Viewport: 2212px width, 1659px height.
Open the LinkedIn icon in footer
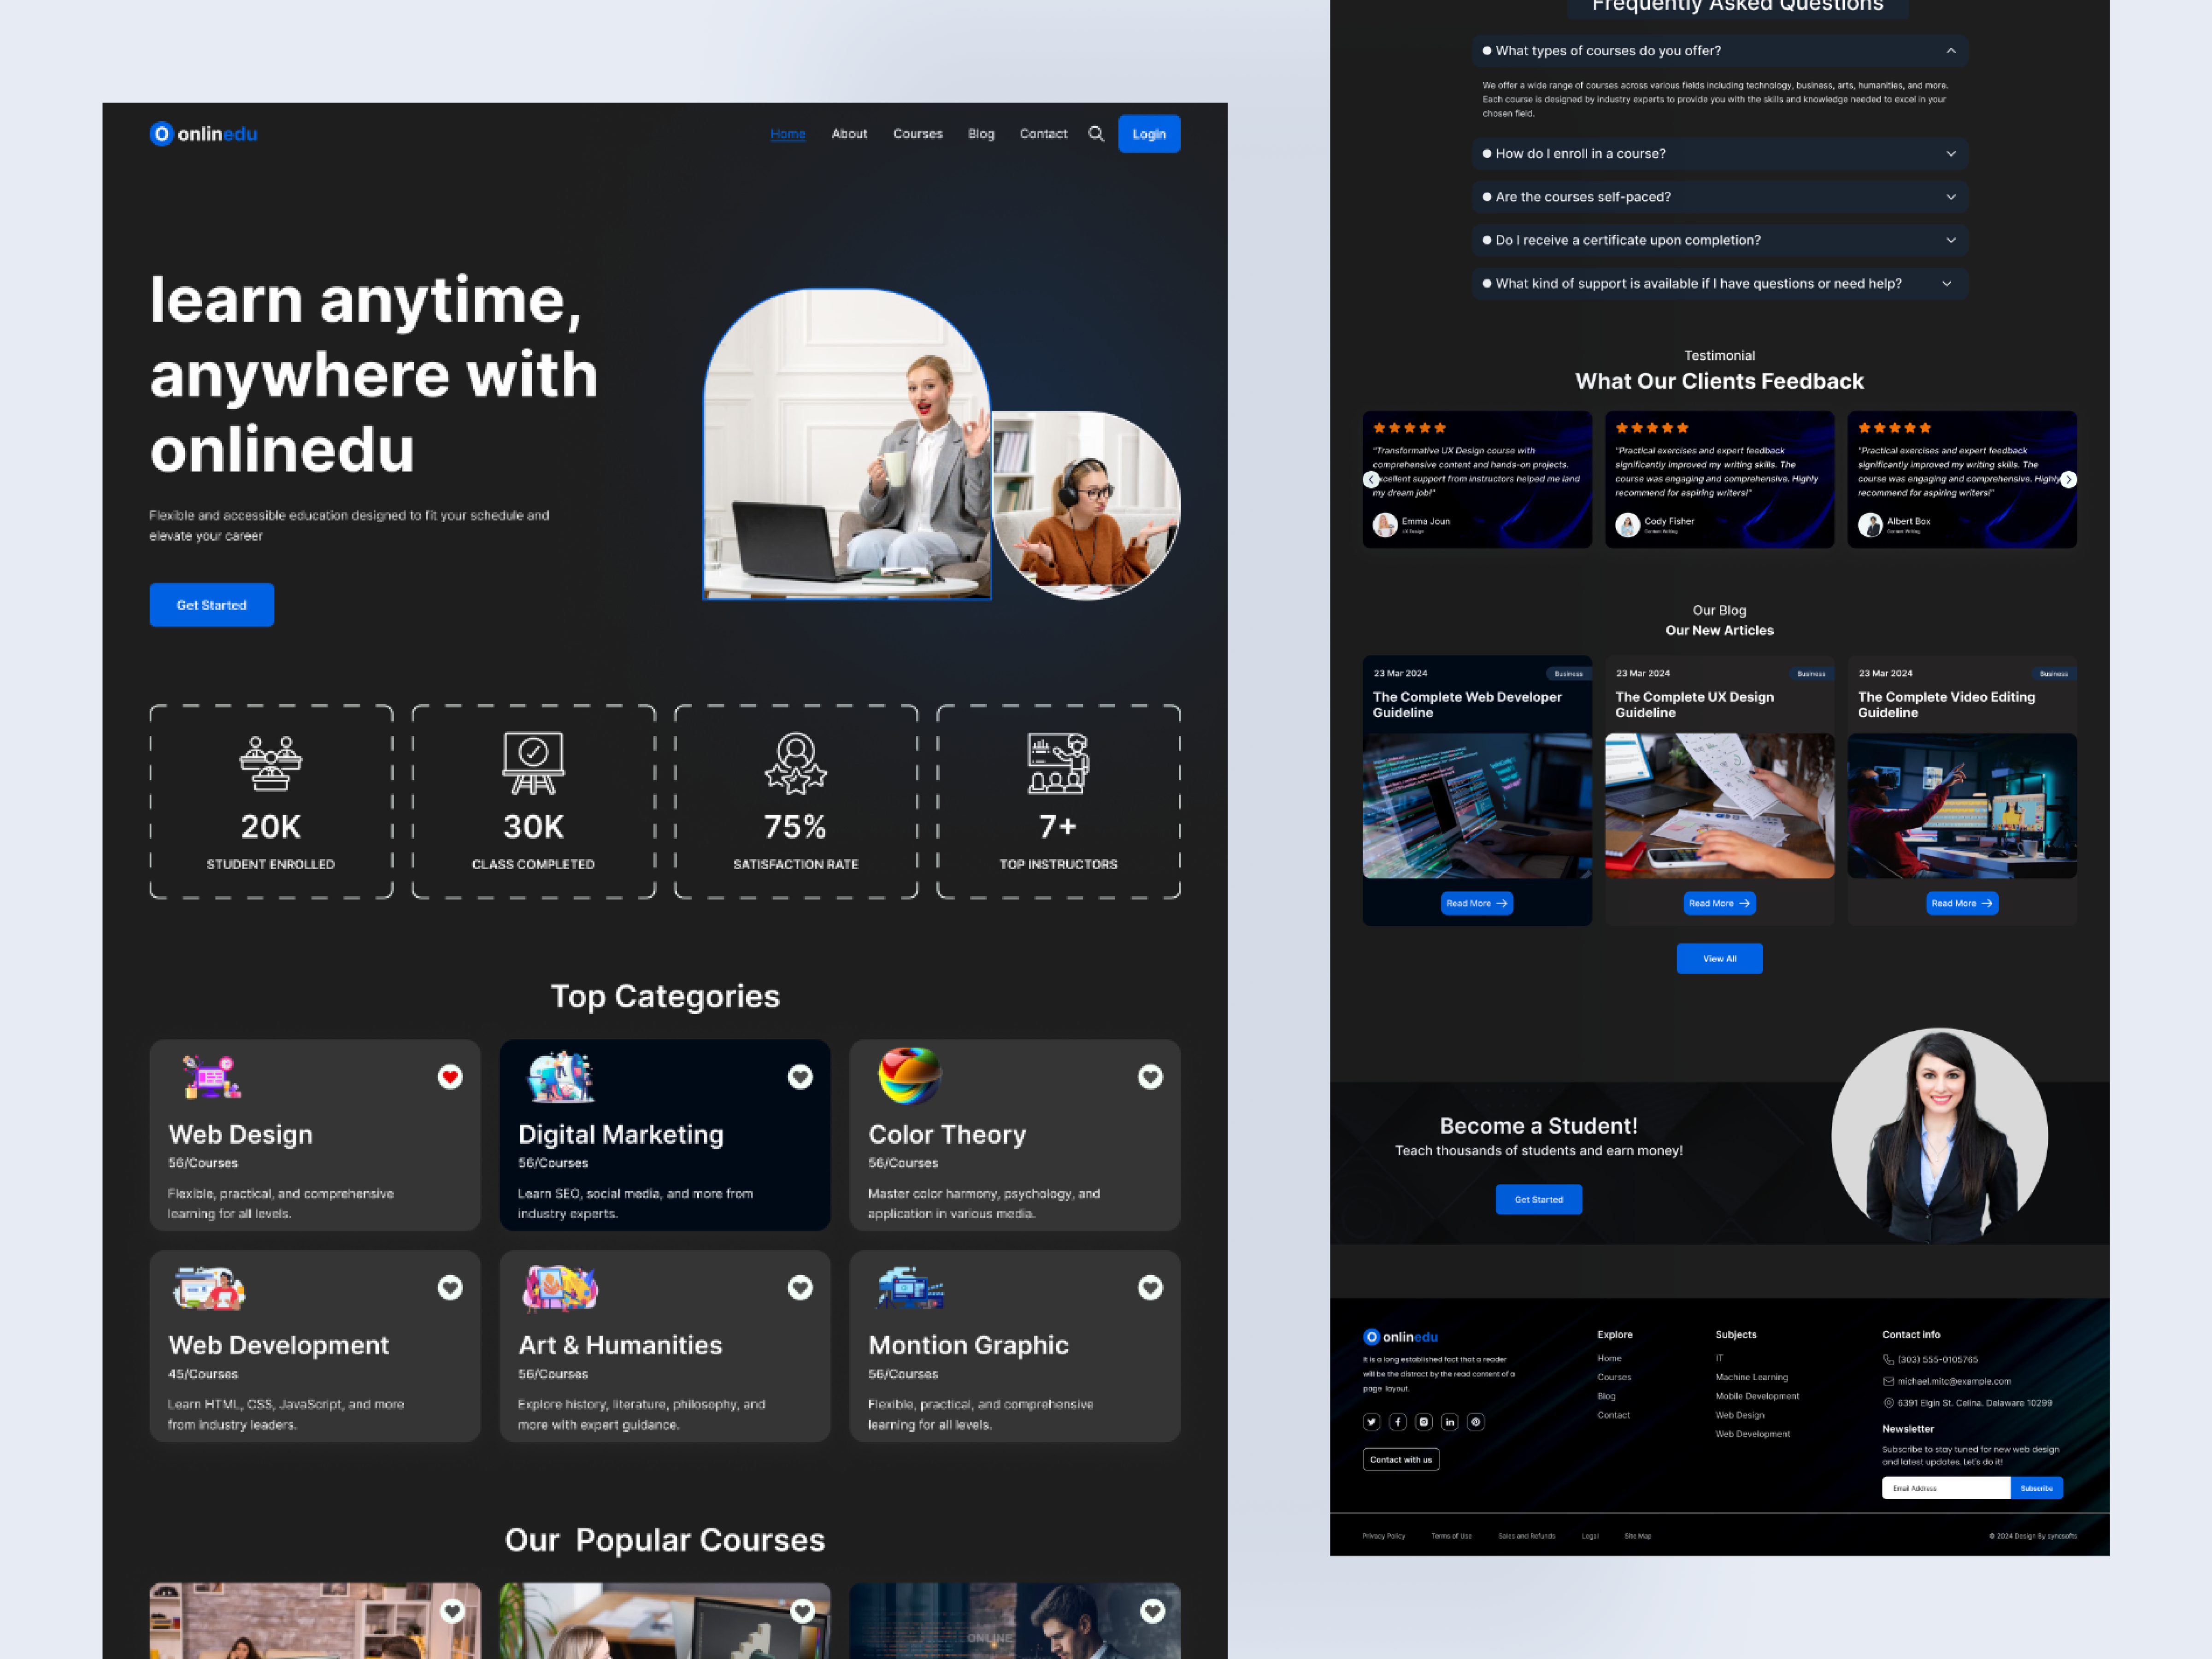click(1450, 1422)
